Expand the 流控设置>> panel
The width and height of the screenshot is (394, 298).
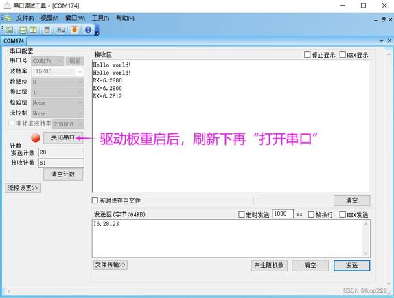(x=23, y=187)
